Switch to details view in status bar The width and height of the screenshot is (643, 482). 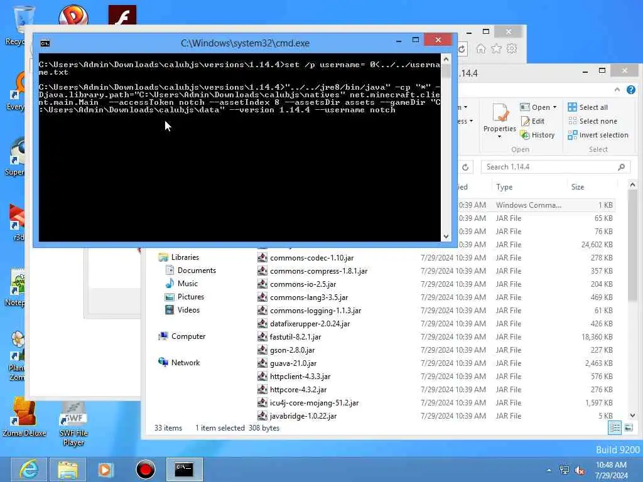coord(615,428)
